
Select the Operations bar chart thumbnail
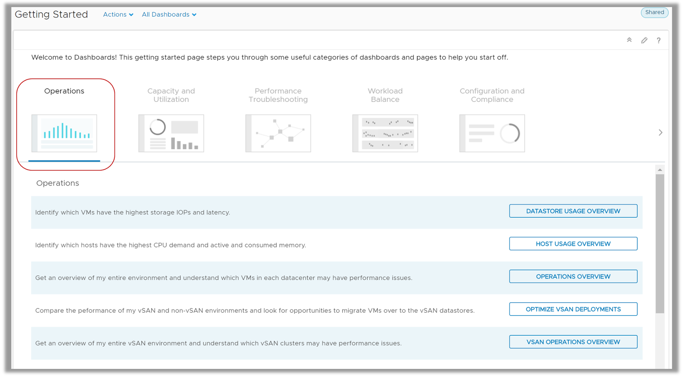tap(64, 133)
